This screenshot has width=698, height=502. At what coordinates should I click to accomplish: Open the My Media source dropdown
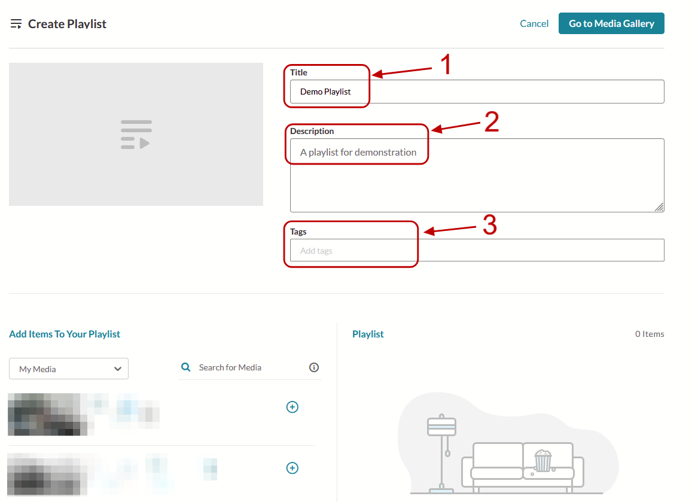click(69, 369)
